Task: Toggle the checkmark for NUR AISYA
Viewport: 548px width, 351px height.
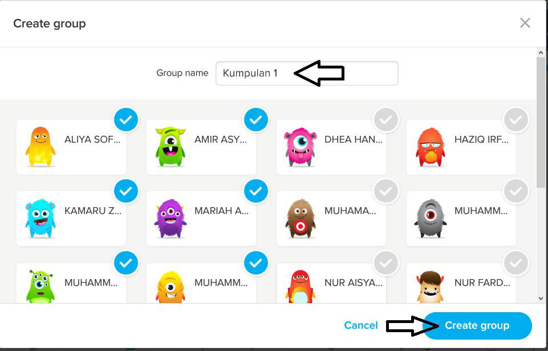Action: [x=386, y=263]
